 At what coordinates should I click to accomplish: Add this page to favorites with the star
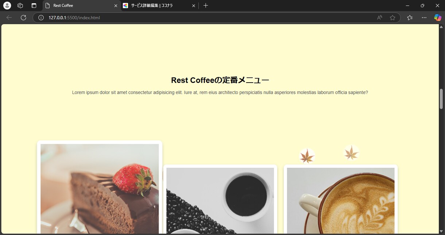click(x=392, y=18)
